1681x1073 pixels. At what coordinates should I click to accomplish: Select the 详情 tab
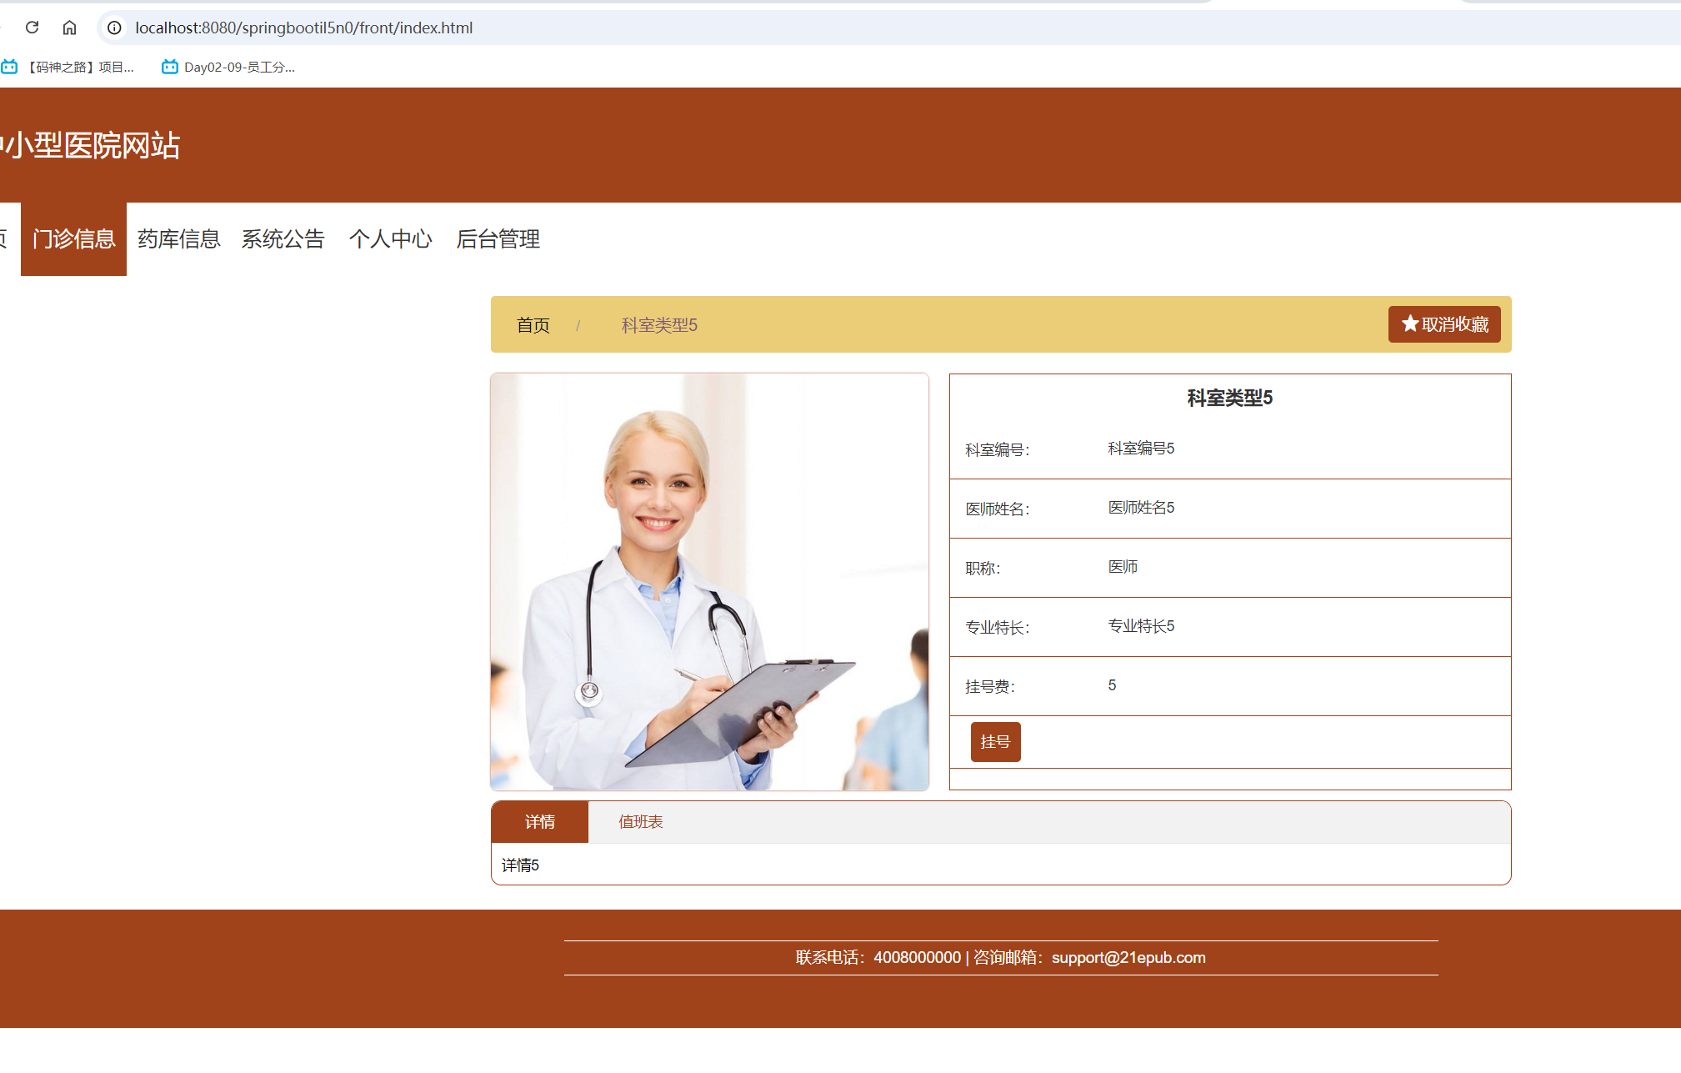click(x=539, y=821)
